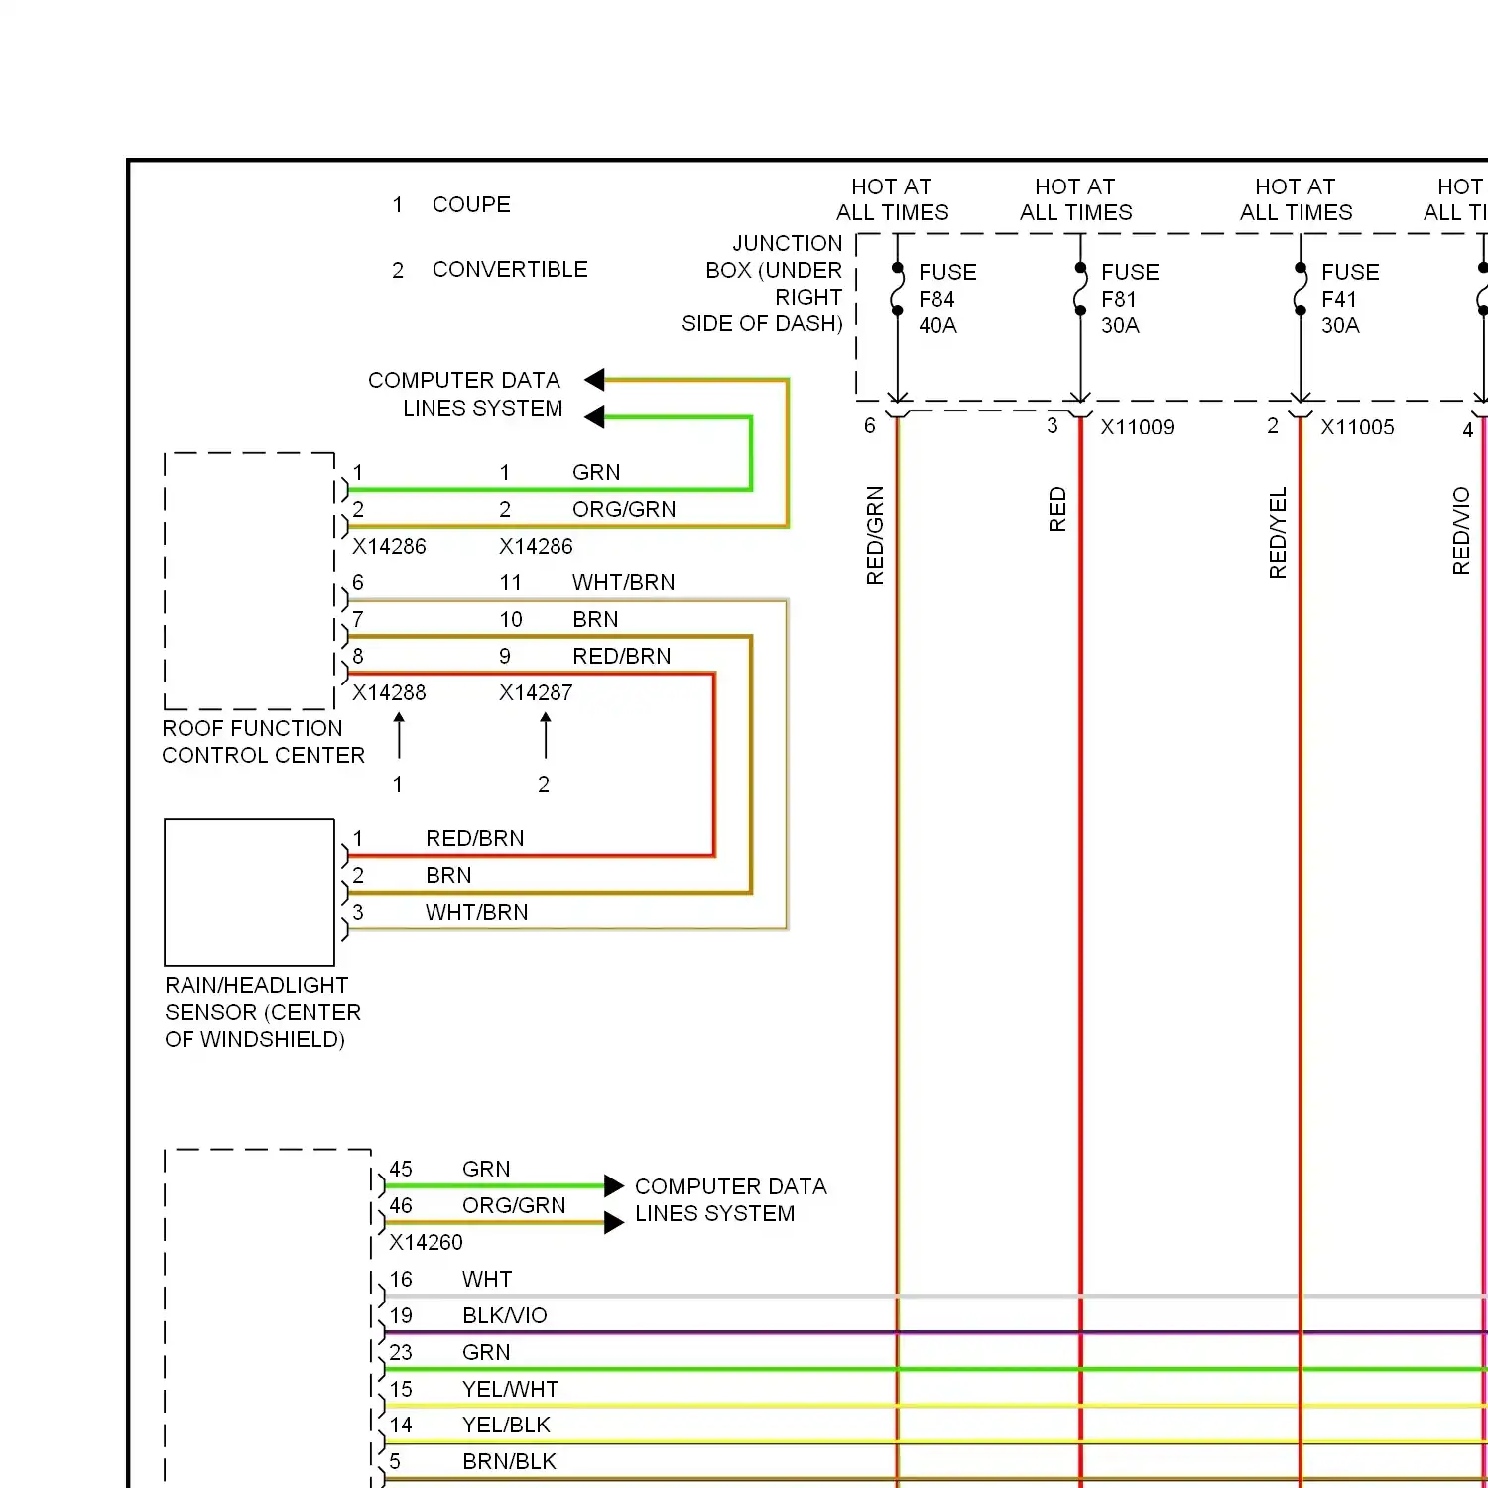Click the GRN label at pin 45
This screenshot has width=1488, height=1488.
point(486,1169)
